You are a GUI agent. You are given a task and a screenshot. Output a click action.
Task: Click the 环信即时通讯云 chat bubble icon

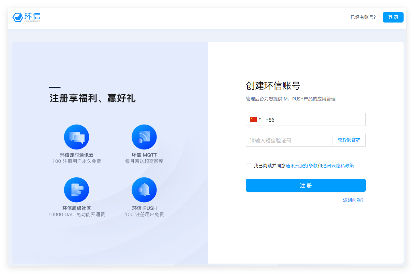[x=77, y=137]
